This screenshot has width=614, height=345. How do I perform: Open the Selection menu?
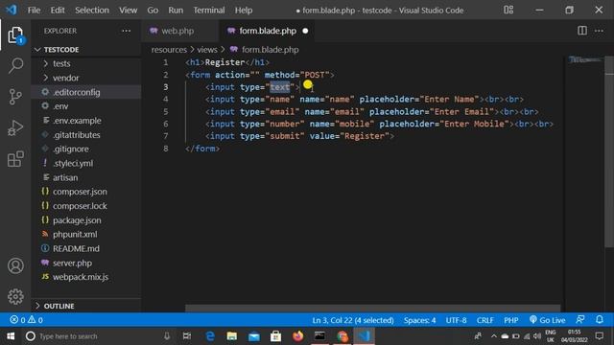pyautogui.click(x=92, y=11)
